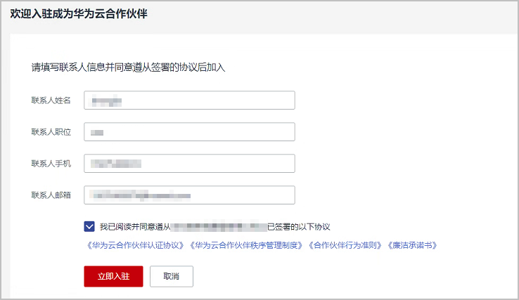Image resolution: width=519 pixels, height=300 pixels.
Task: Click the 已签署的以下协议 text
Action: point(299,227)
